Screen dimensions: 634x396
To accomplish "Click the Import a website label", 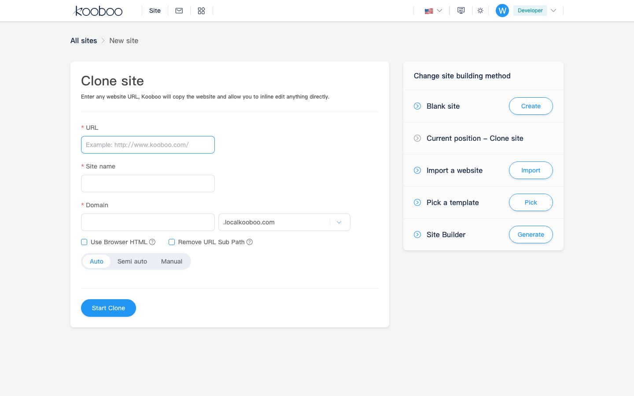I will (x=454, y=170).
